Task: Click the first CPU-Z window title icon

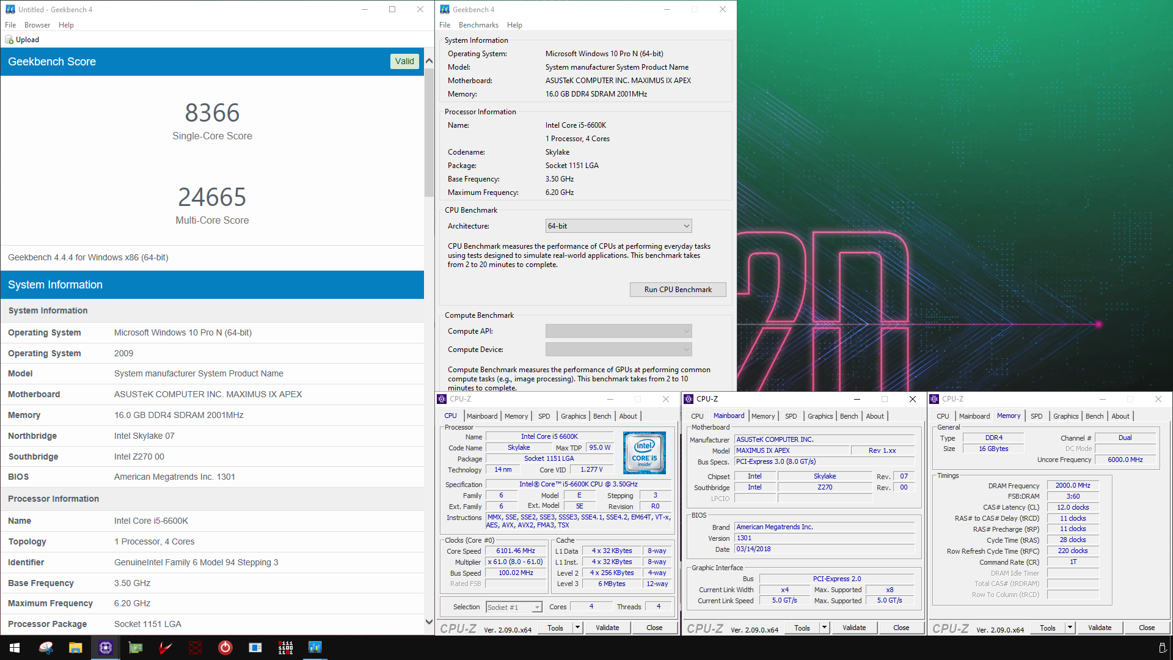Action: point(442,399)
